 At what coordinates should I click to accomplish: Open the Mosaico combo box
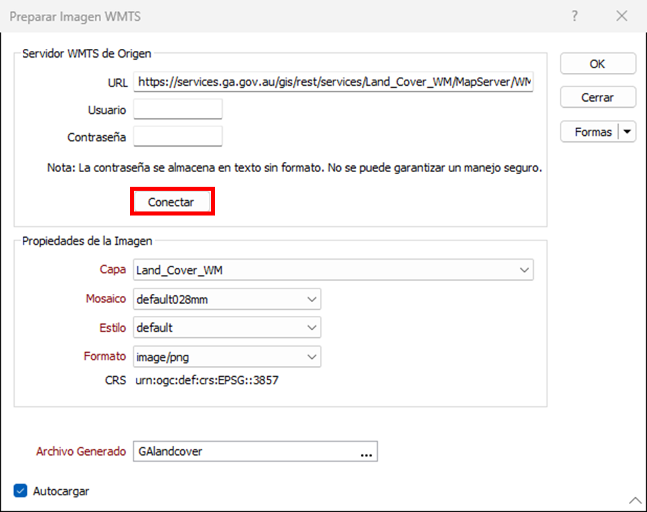tap(311, 299)
